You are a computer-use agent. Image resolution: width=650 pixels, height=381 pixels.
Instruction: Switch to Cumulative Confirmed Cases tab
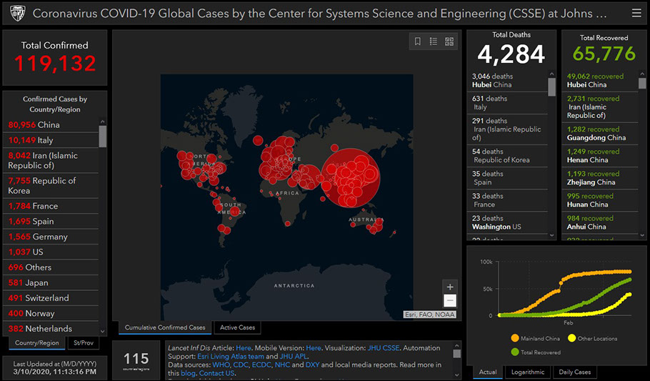pos(165,327)
